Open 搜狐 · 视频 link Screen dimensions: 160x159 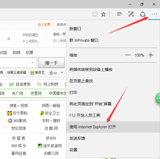[x=19, y=106]
